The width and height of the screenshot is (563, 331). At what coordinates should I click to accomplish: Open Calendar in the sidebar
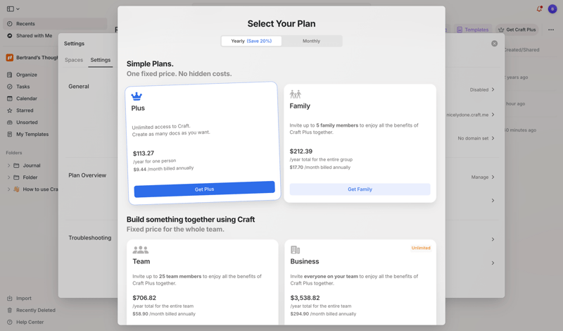[x=26, y=99]
